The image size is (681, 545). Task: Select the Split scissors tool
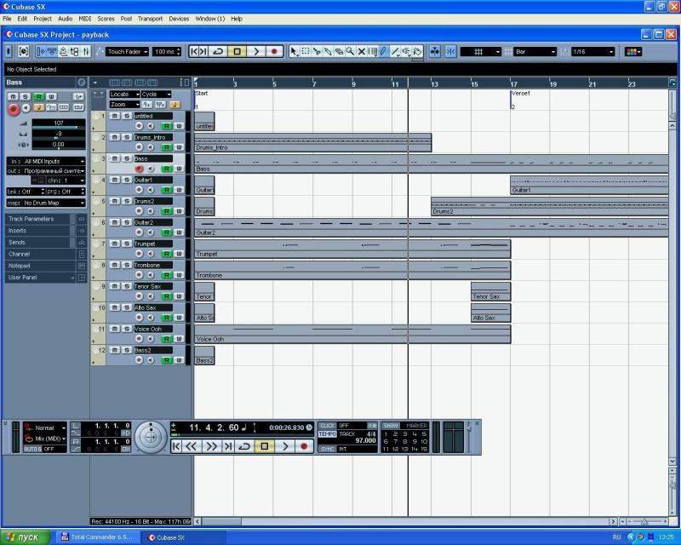[317, 52]
